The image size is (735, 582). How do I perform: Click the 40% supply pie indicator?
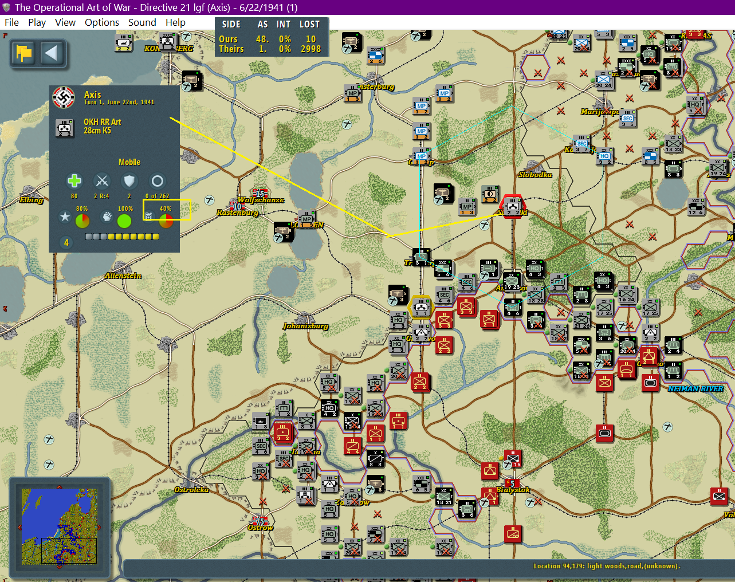(166, 221)
